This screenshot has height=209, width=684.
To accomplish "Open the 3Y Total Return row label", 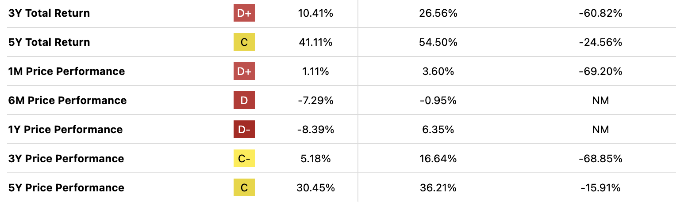I will tap(49, 13).
